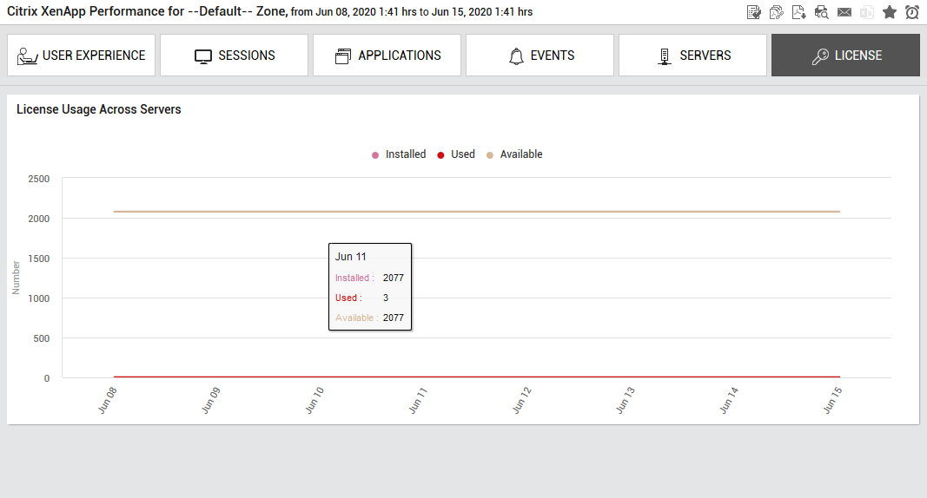Email this report via envelope icon
927x498 pixels.
pyautogui.click(x=844, y=12)
